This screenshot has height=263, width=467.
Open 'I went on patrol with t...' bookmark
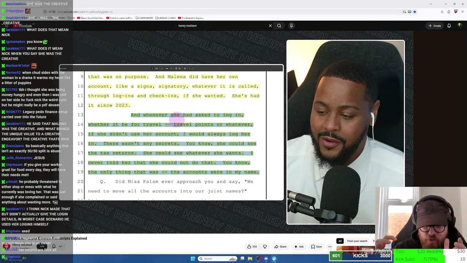click(120, 18)
